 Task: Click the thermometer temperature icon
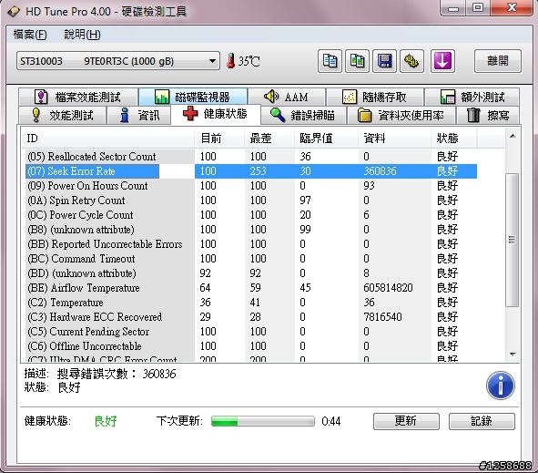tap(231, 61)
